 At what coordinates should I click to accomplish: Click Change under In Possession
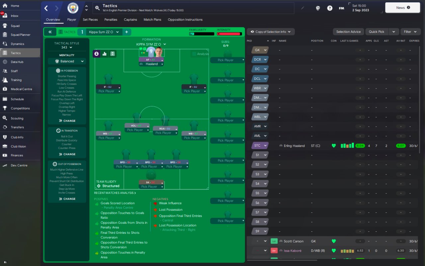(67, 121)
